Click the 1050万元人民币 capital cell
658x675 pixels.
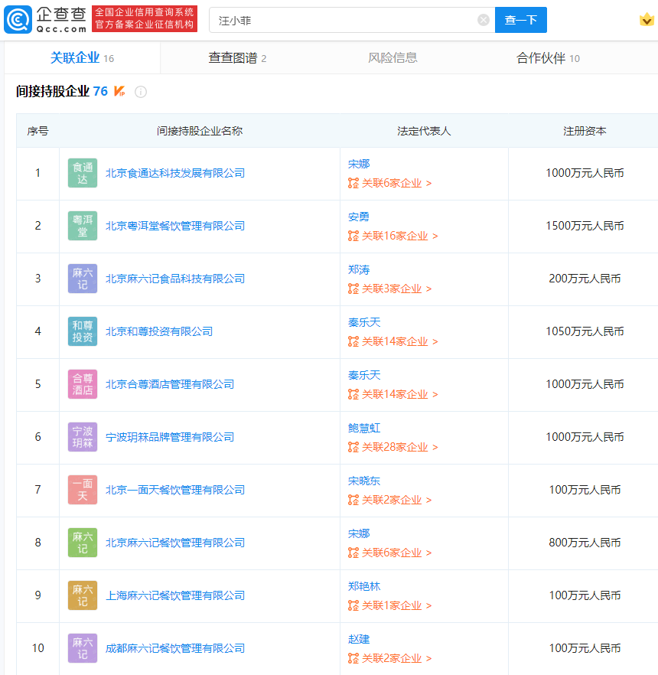point(585,331)
